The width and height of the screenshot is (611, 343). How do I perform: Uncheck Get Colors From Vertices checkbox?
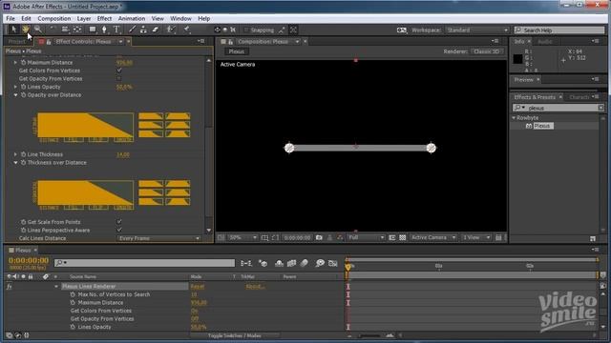pos(119,71)
